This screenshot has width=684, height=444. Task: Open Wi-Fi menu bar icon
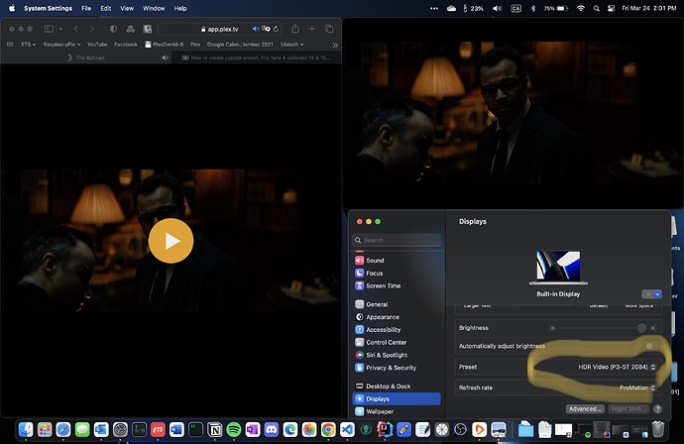pos(580,8)
